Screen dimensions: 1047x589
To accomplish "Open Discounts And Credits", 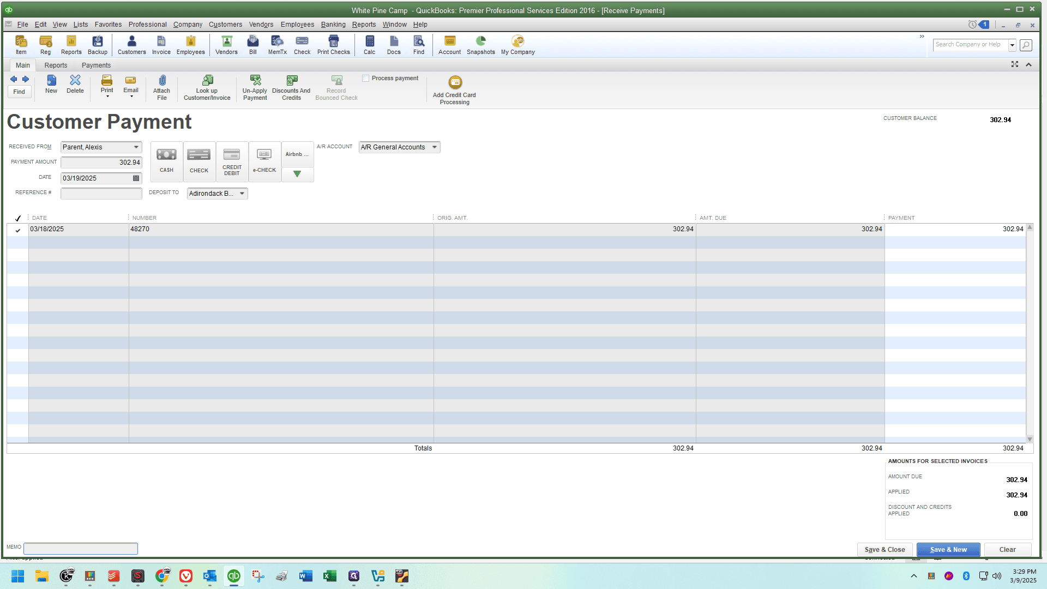I will click(291, 87).
